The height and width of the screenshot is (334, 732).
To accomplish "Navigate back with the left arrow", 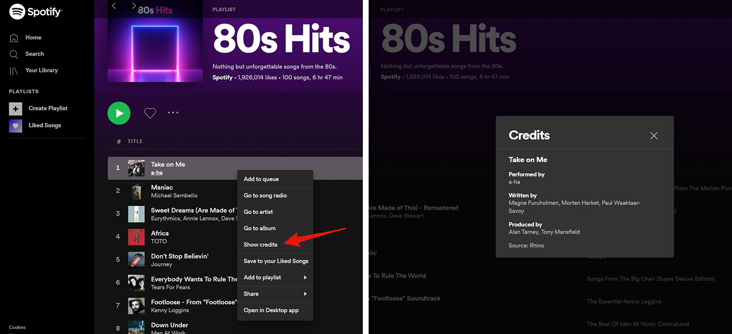I will click(114, 6).
